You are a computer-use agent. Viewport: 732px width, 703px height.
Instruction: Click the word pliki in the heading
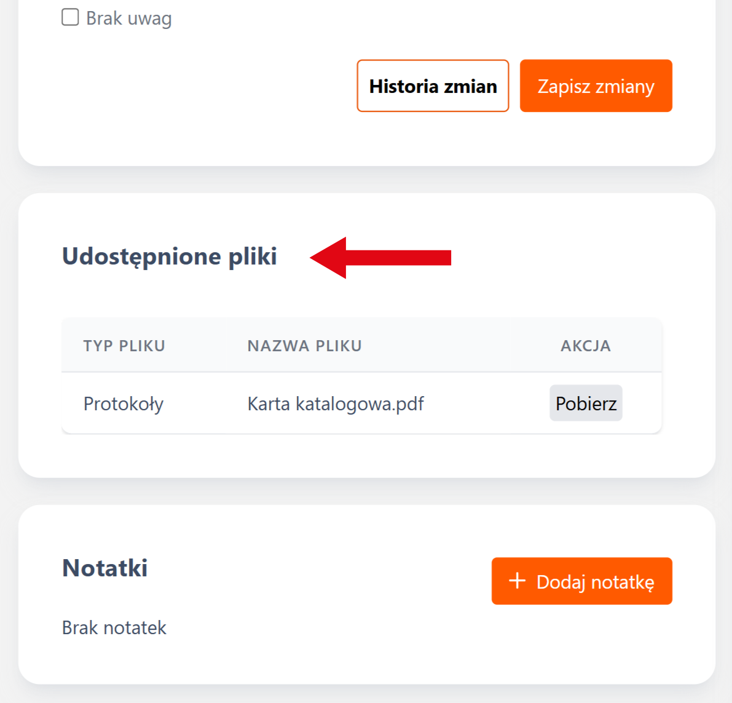253,256
